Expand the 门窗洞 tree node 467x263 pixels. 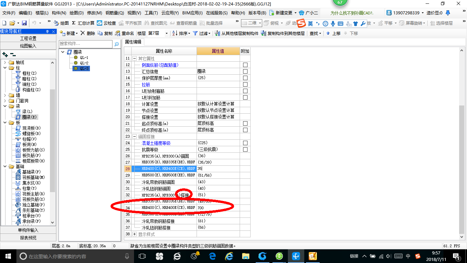(x=5, y=101)
